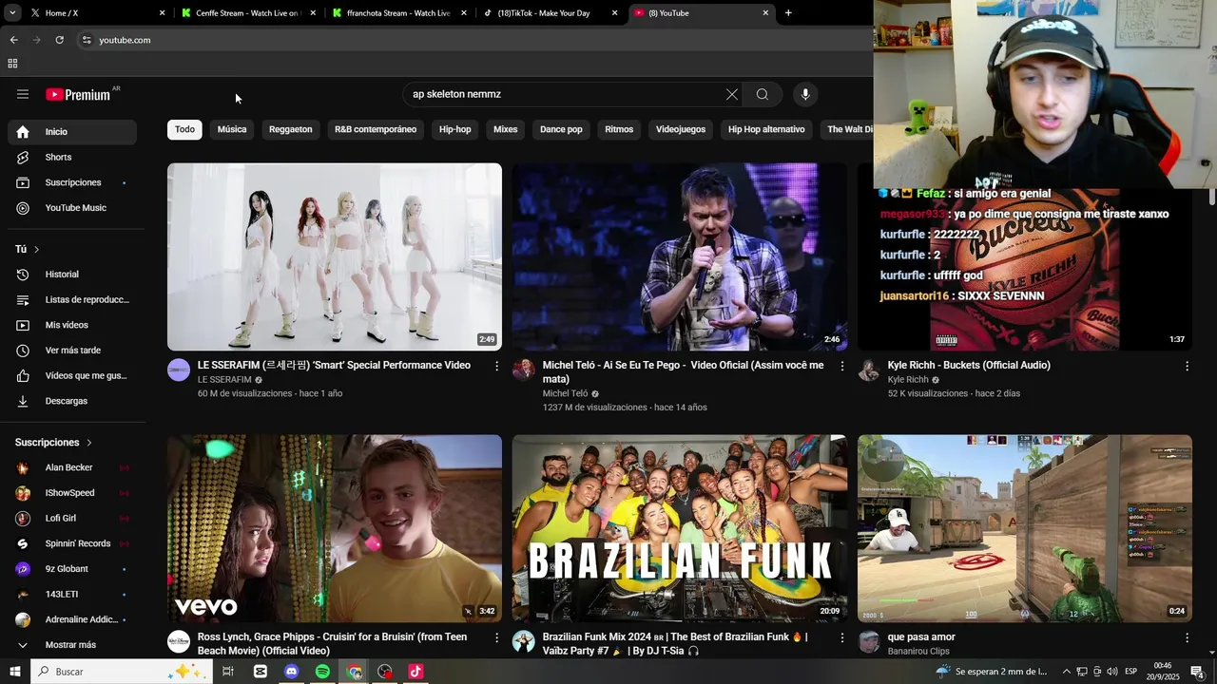Open Lofi Girl subscription channel
The width and height of the screenshot is (1217, 684).
pos(72,519)
